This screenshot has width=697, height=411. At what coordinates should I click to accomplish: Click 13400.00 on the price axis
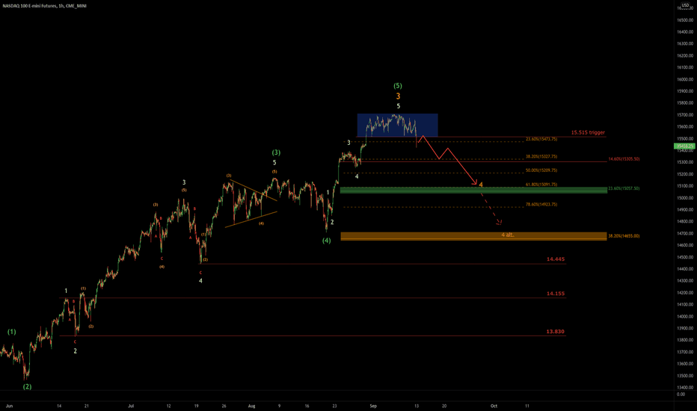[685, 387]
